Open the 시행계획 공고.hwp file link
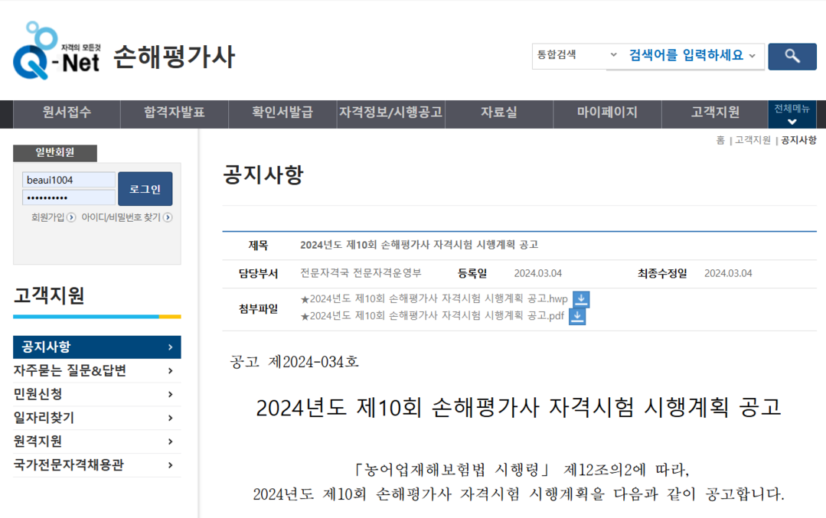This screenshot has height=518, width=826. pos(434,299)
